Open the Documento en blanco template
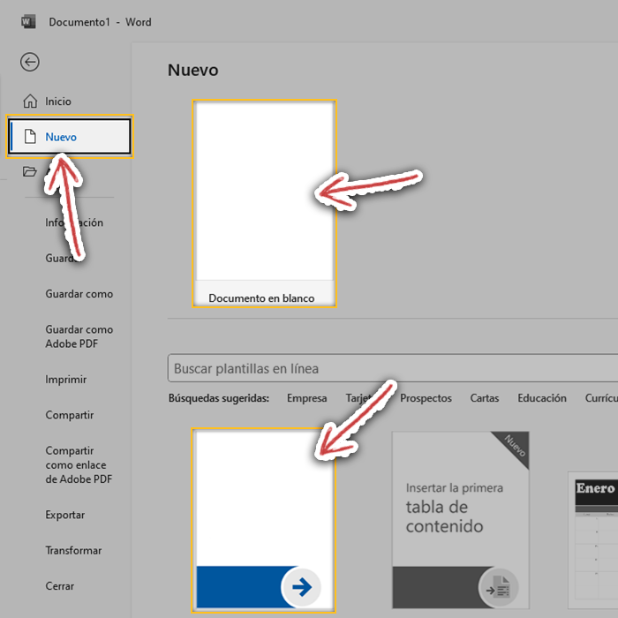The width and height of the screenshot is (618, 618). click(x=264, y=203)
